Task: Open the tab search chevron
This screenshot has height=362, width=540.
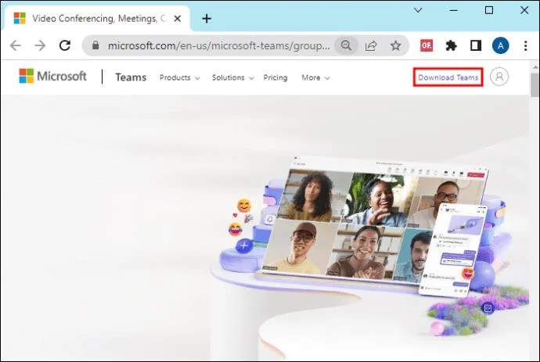Action: pos(418,10)
